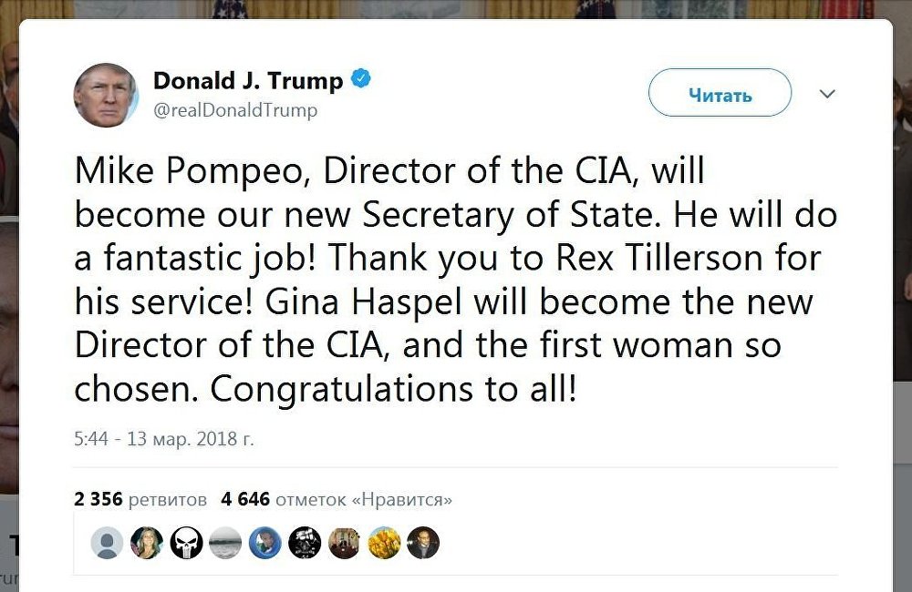Open Donald J. Trump profile avatar
Screen dimensions: 912x592
(x=106, y=95)
